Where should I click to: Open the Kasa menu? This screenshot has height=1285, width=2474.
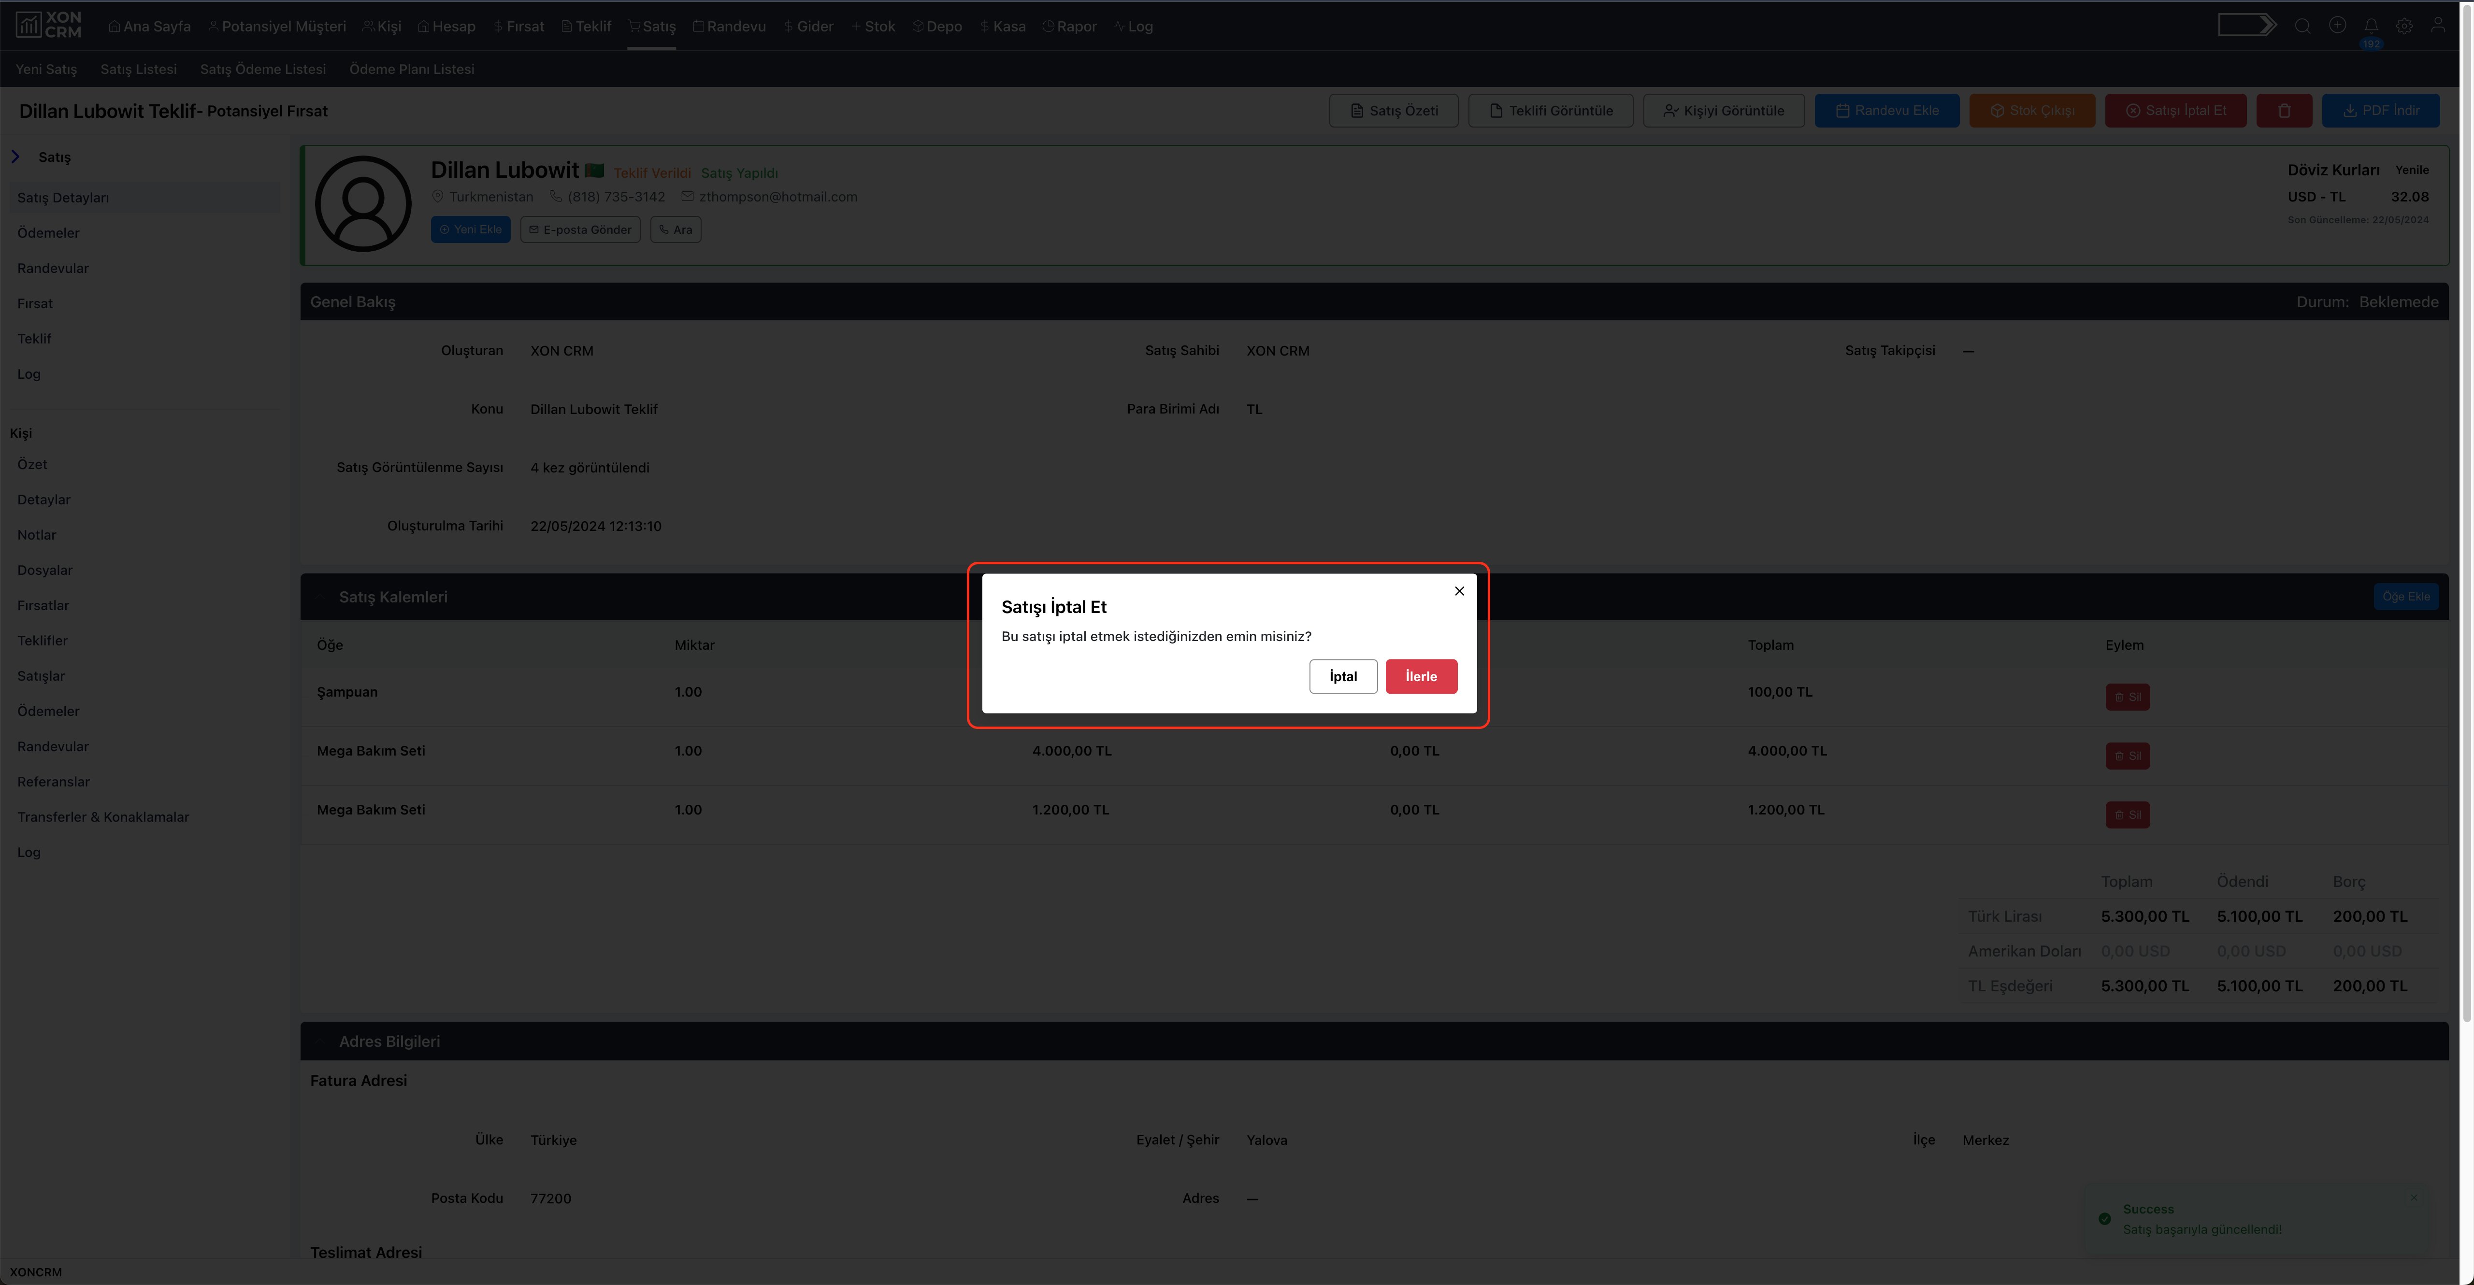(1002, 26)
